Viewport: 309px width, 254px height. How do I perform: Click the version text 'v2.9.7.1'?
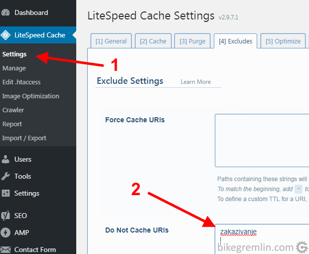(228, 17)
